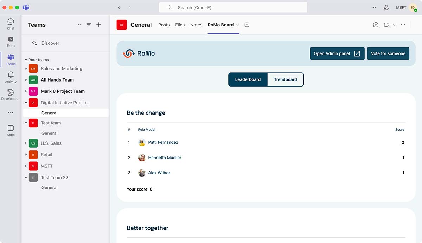Click the plus to create or join team
The width and height of the screenshot is (422, 243).
tap(99, 25)
